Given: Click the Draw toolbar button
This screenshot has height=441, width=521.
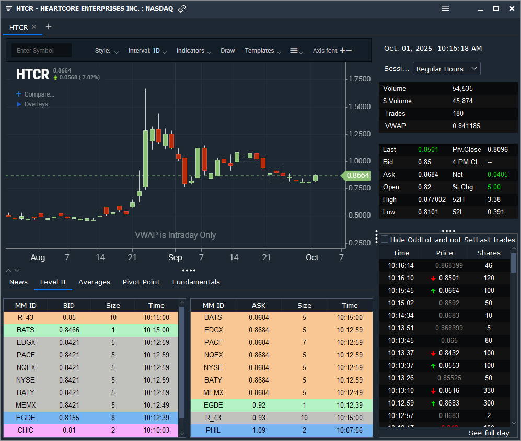Looking at the screenshot, I should (228, 51).
